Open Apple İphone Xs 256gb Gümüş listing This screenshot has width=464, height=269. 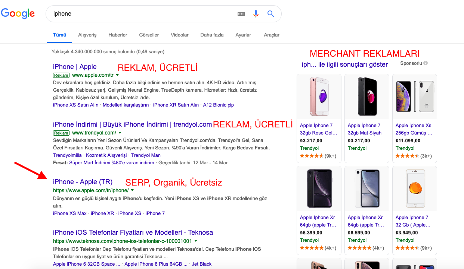[414, 129]
